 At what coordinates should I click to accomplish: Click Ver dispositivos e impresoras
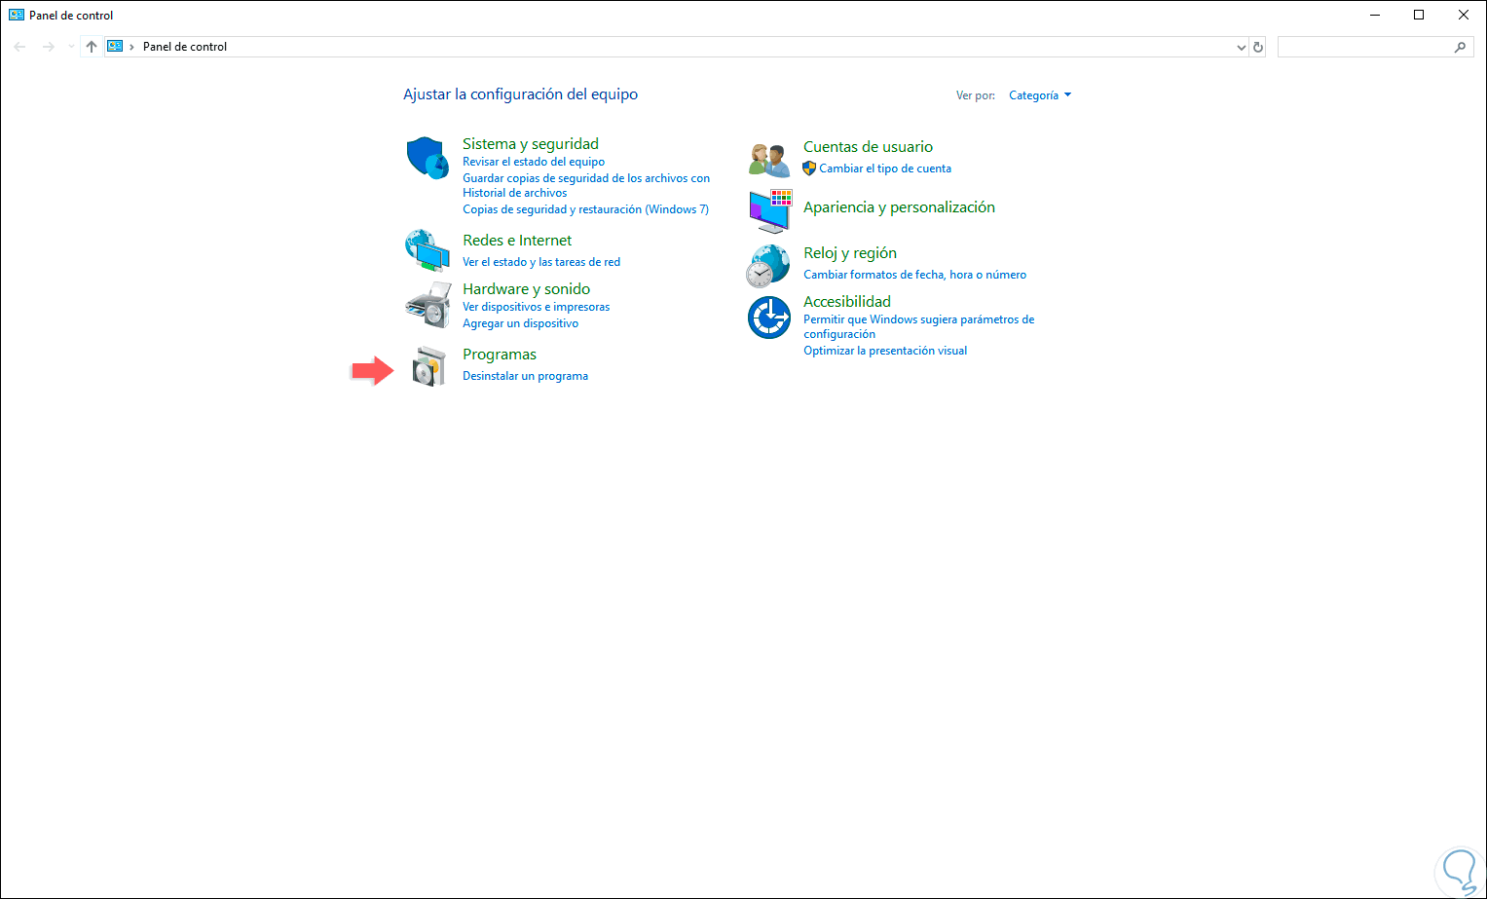[537, 307]
